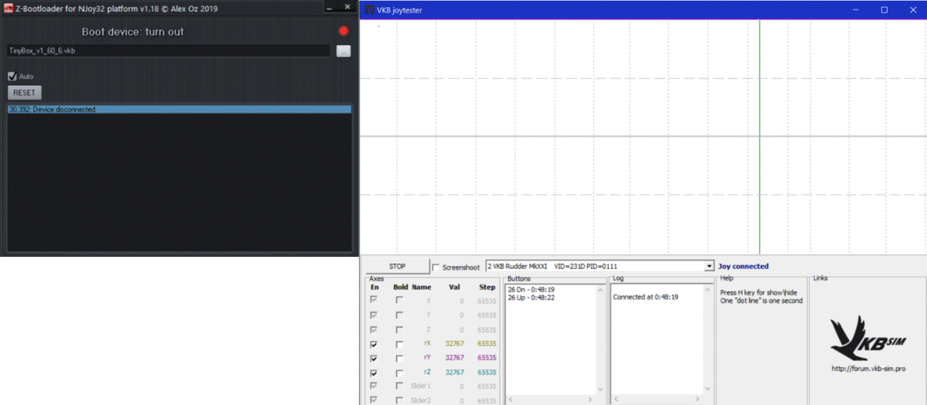Click the browse "..." button for firmware file
Viewport: 927px width, 405px height.
[343, 51]
